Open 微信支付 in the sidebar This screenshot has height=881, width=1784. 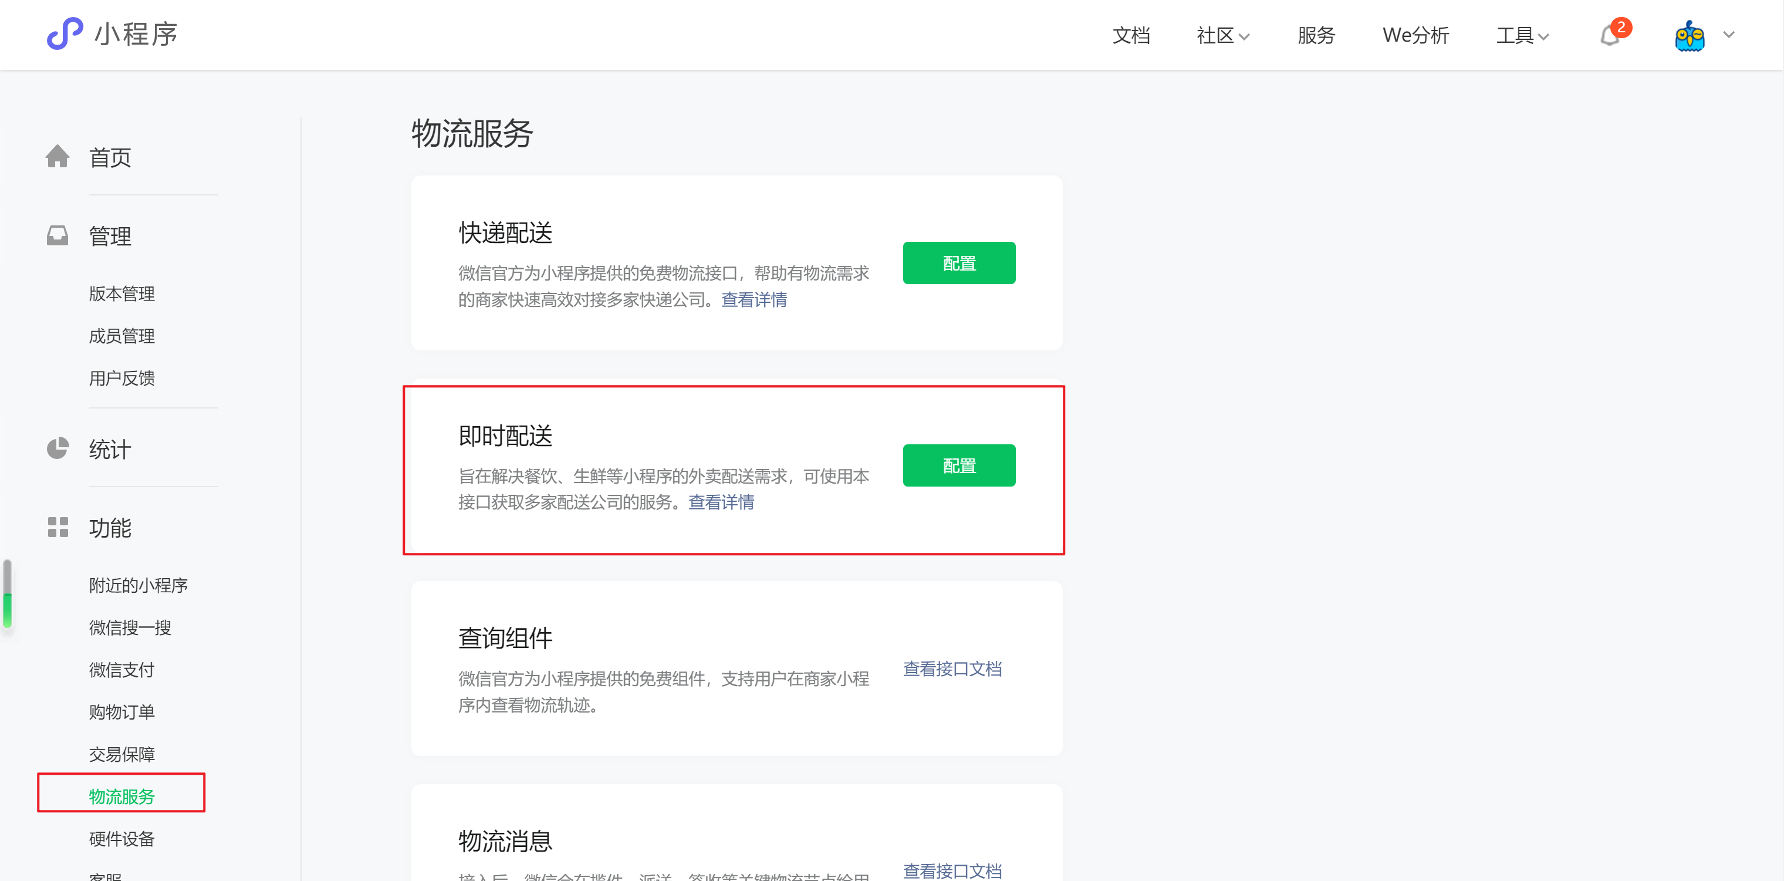pyautogui.click(x=122, y=669)
